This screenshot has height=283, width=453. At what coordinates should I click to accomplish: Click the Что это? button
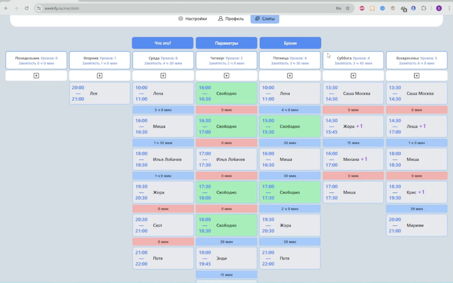(x=163, y=43)
